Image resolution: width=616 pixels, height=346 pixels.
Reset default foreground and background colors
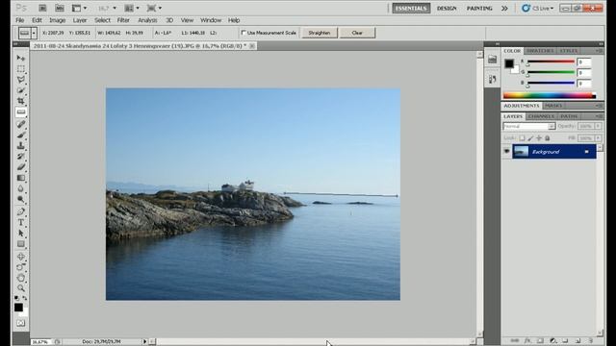tap(17, 299)
